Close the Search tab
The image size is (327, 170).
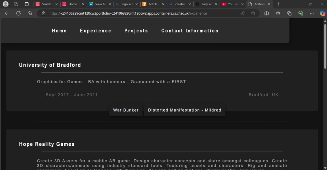pos(56,4)
